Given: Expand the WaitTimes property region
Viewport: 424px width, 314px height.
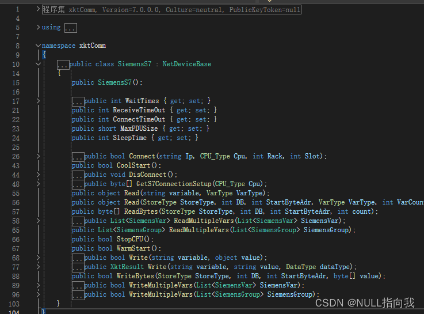Looking at the screenshot, I should click(38, 101).
